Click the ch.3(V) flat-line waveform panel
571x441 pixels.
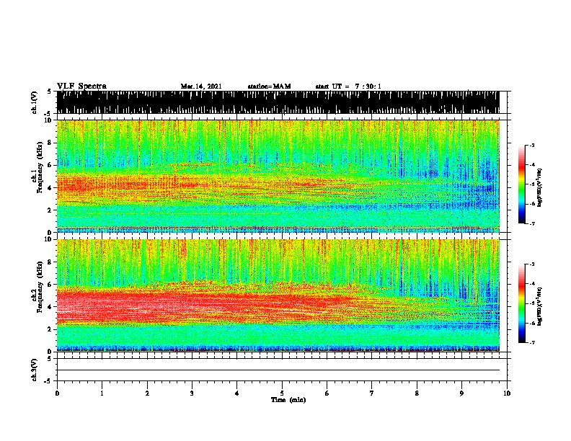[x=282, y=370]
